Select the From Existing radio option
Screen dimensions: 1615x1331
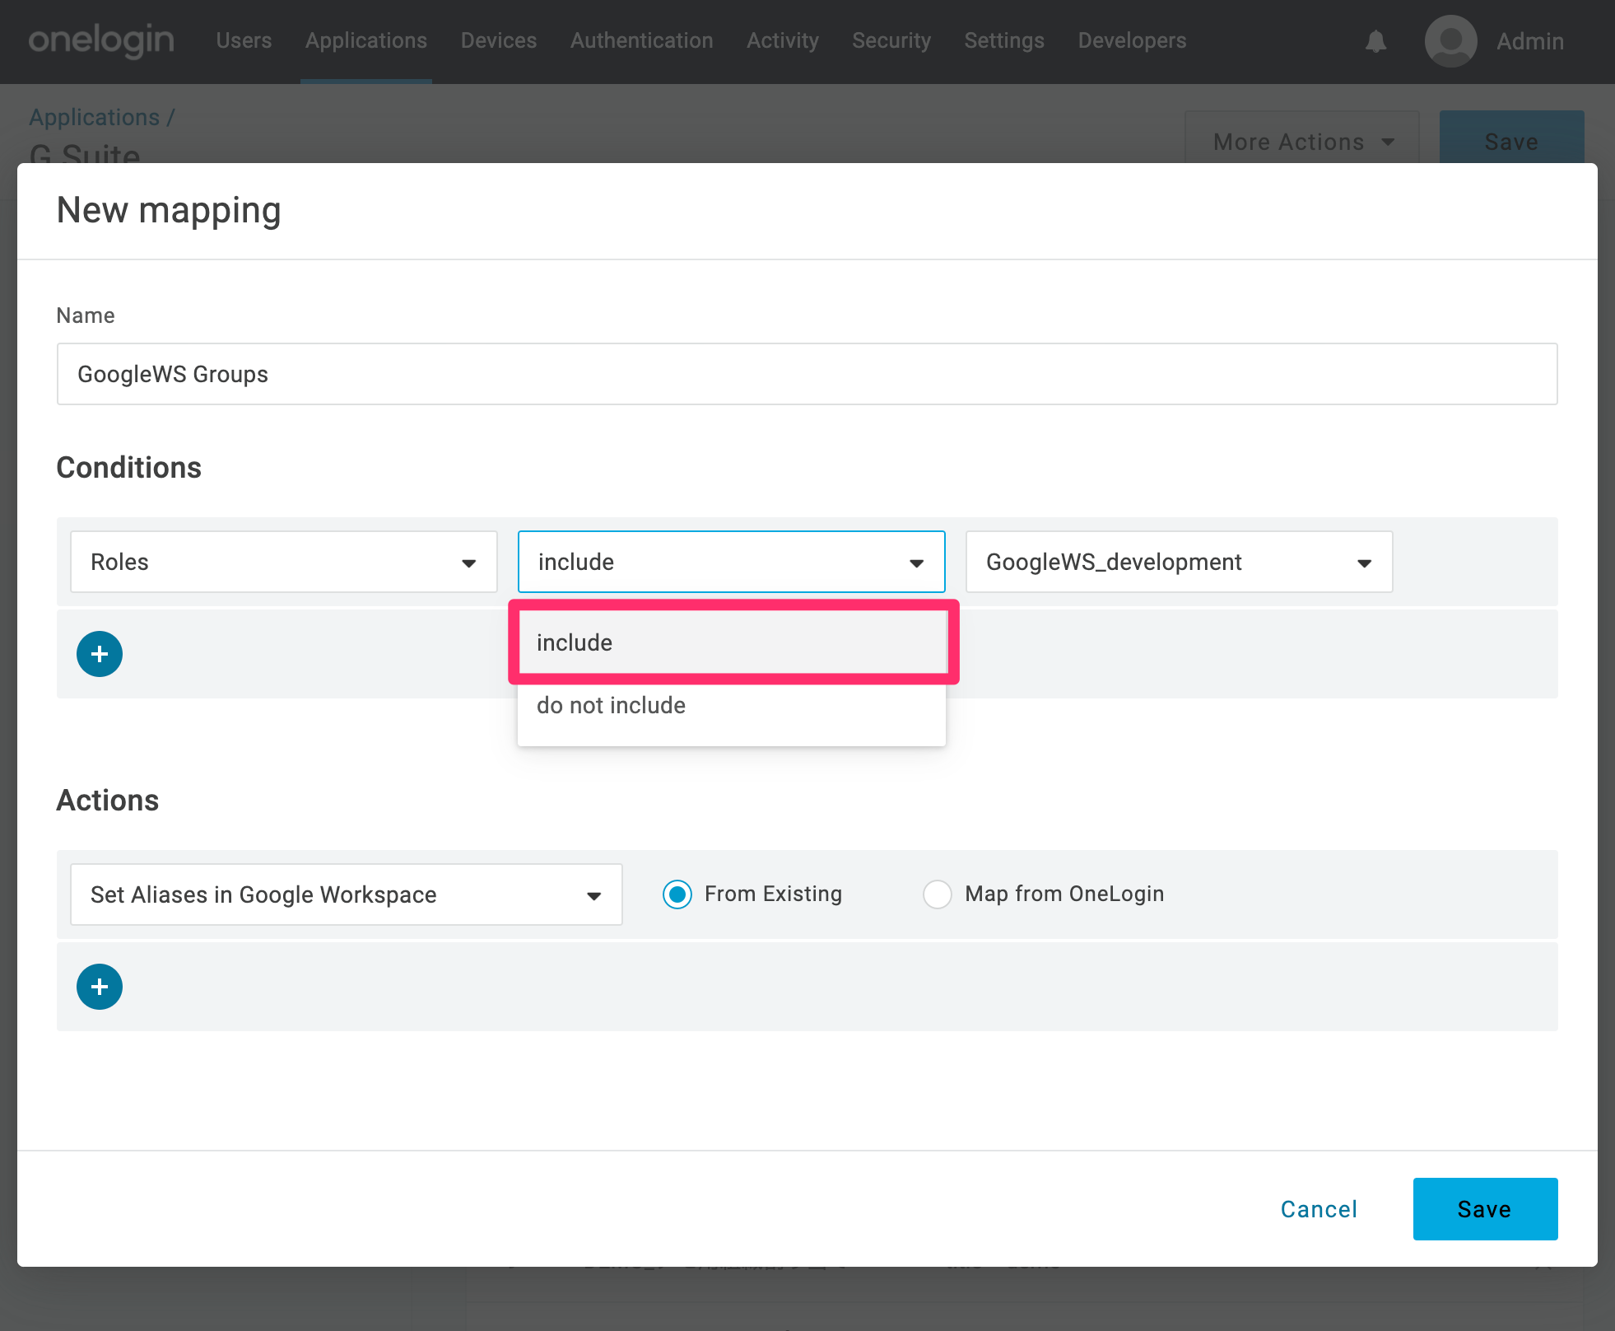pyautogui.click(x=677, y=894)
